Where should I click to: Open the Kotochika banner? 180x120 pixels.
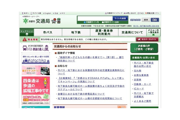pyautogui.click(x=36, y=59)
